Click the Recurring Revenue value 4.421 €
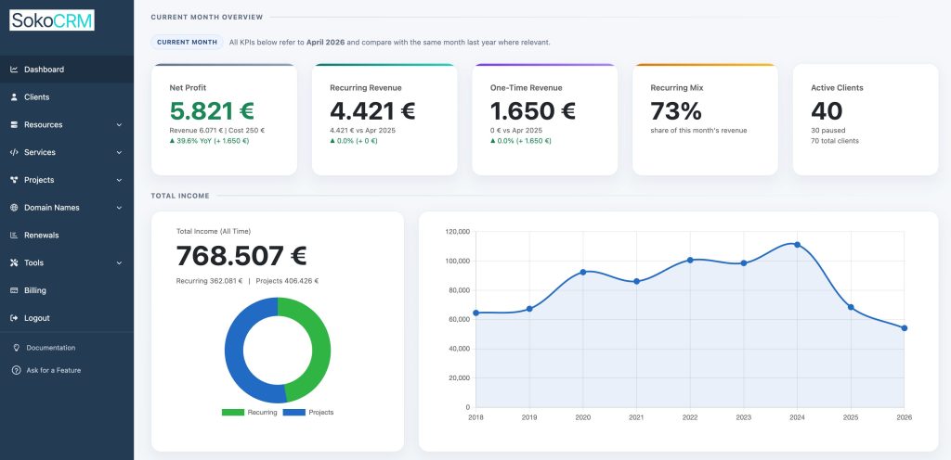This screenshot has height=460, width=951. [x=372, y=110]
